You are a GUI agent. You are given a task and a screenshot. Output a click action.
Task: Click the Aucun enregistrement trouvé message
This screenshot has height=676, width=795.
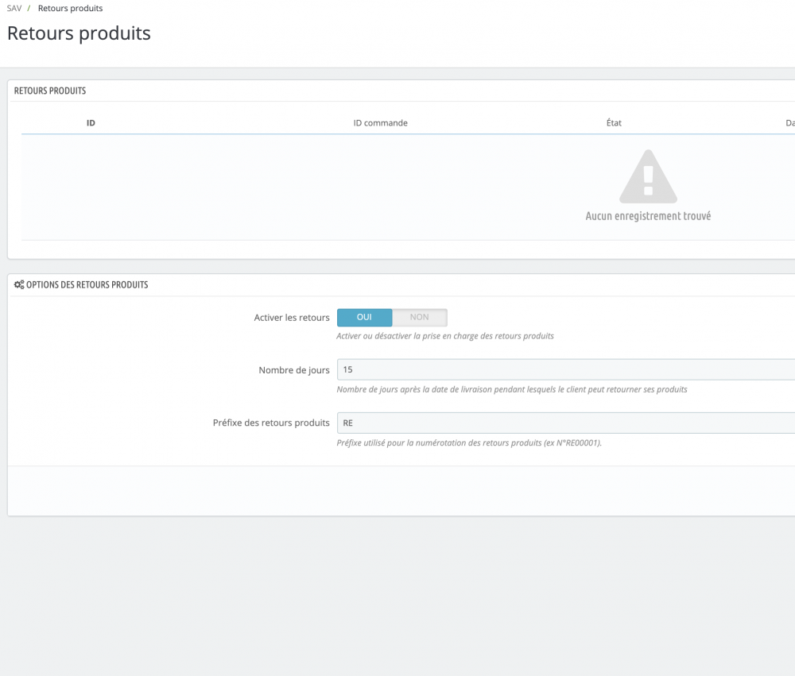pos(648,216)
